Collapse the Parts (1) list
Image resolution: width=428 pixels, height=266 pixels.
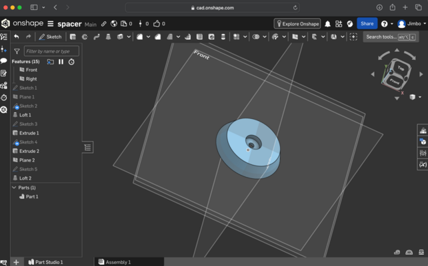[x=14, y=188]
